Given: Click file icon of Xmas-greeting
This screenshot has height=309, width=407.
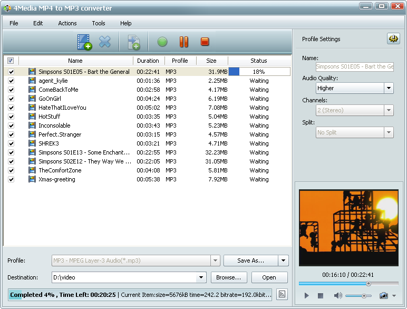Looking at the screenshot, I should (x=32, y=179).
